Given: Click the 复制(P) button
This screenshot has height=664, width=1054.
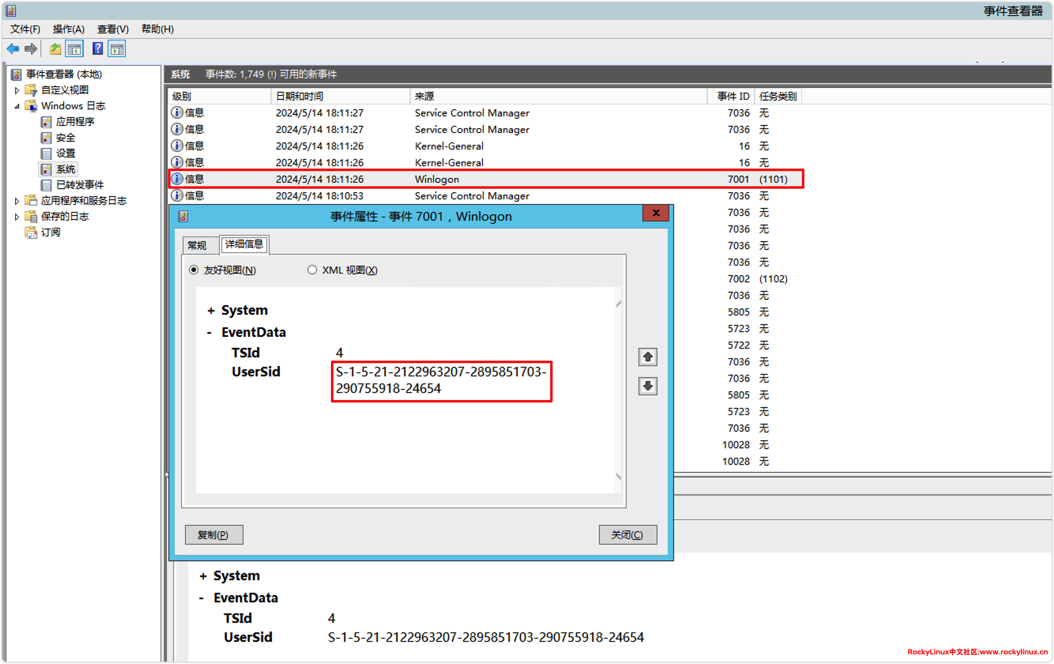Looking at the screenshot, I should click(214, 534).
